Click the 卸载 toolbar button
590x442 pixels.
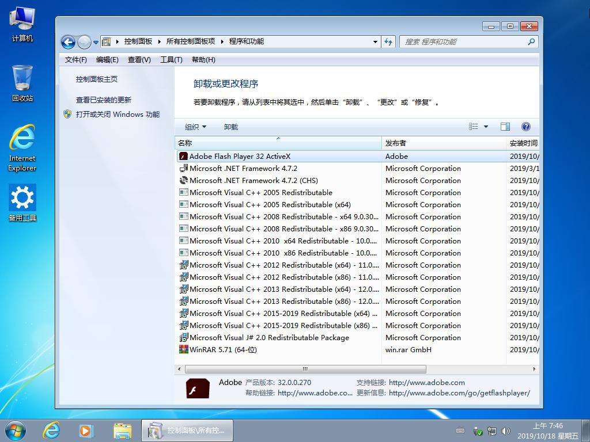[230, 127]
